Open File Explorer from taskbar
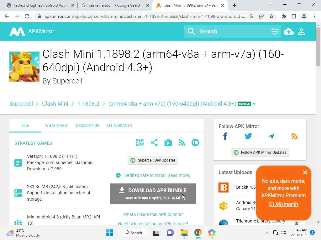Viewport: 321px width, 240px height. [x=184, y=232]
